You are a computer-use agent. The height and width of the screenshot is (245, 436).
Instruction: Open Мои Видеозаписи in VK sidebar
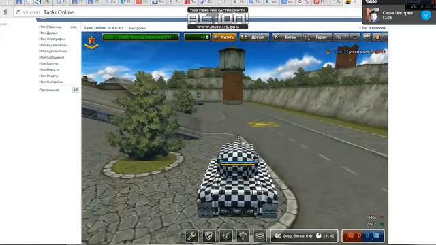[x=53, y=46]
